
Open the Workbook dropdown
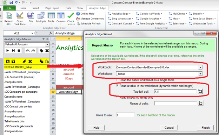200,67
